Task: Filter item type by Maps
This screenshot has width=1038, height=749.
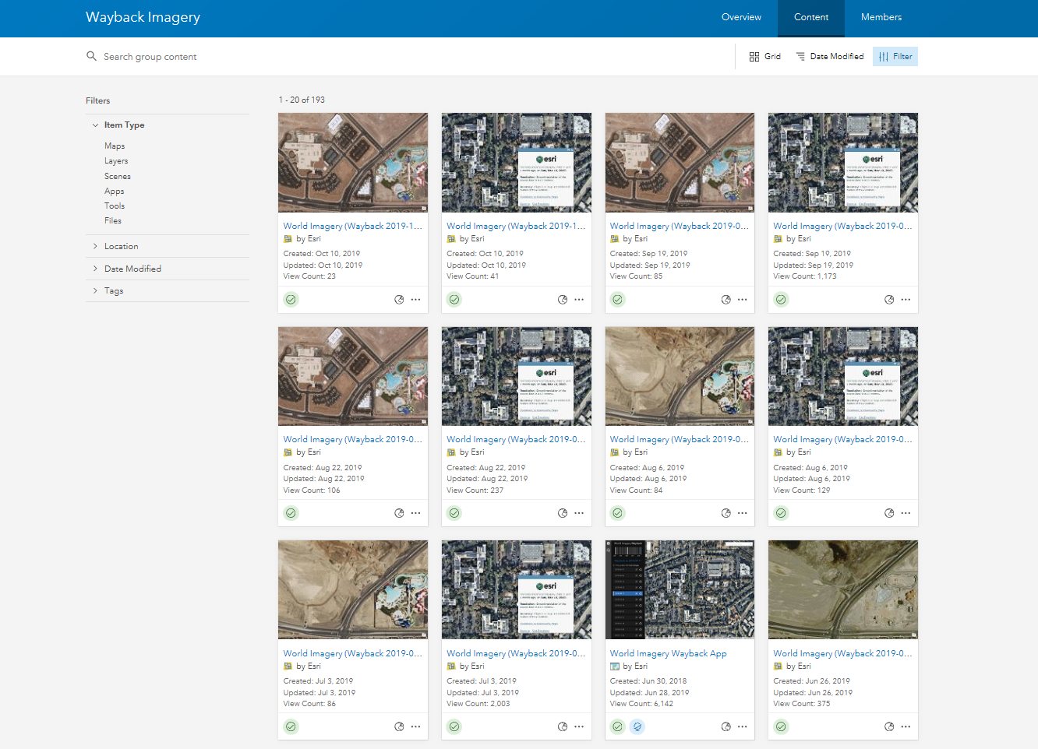Action: pos(115,146)
